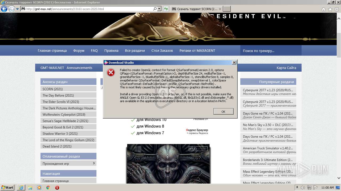Click the Windows Start button

(7, 187)
